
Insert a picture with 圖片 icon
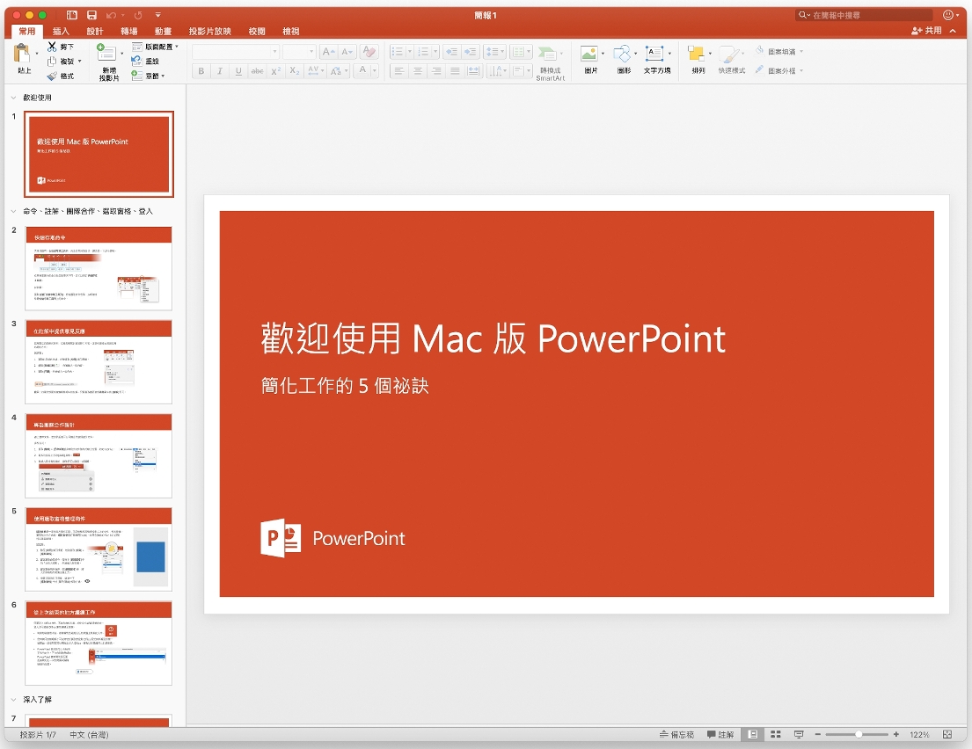(x=590, y=54)
